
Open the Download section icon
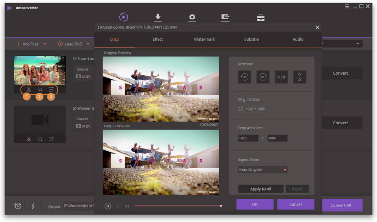[x=158, y=17]
